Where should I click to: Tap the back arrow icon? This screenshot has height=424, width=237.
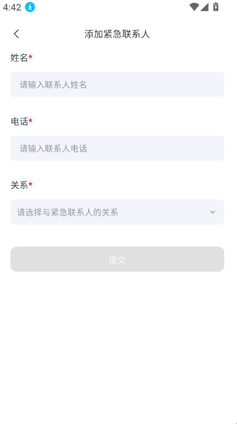[x=16, y=34]
